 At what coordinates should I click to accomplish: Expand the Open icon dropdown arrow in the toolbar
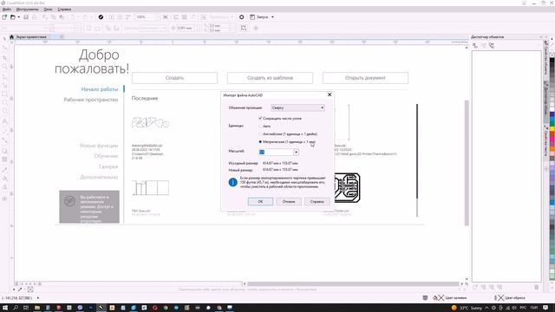(x=19, y=17)
